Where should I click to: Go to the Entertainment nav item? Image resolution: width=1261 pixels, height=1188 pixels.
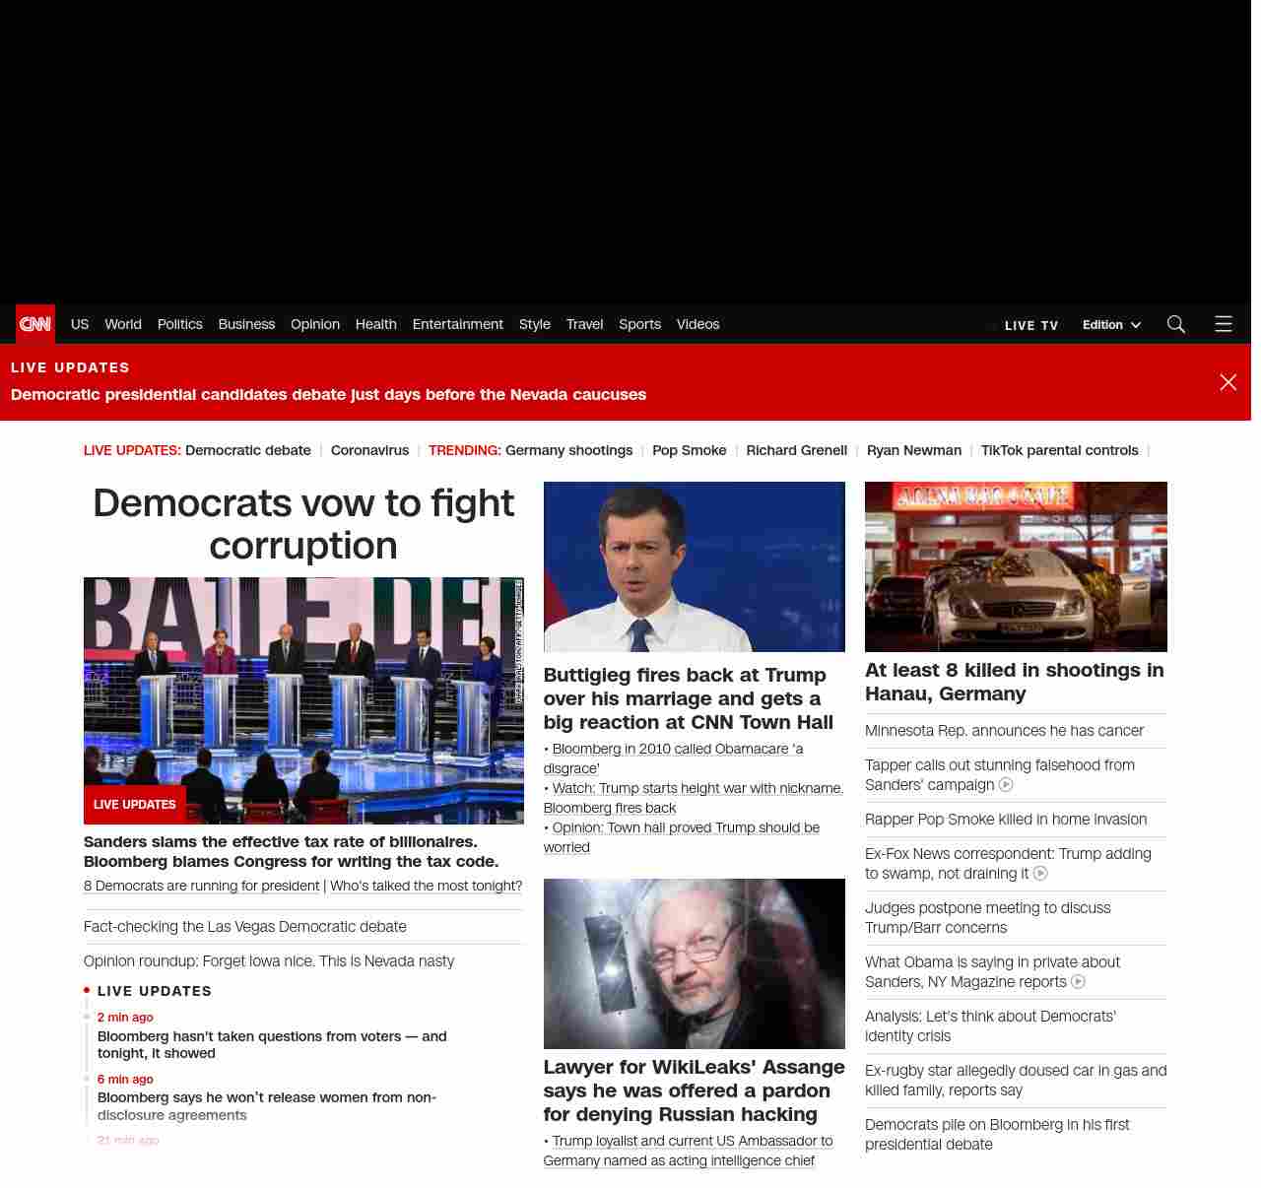pos(457,324)
